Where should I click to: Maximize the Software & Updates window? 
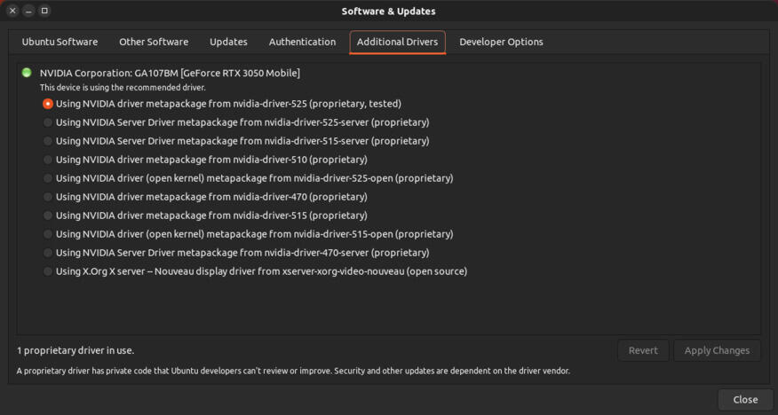(x=44, y=11)
